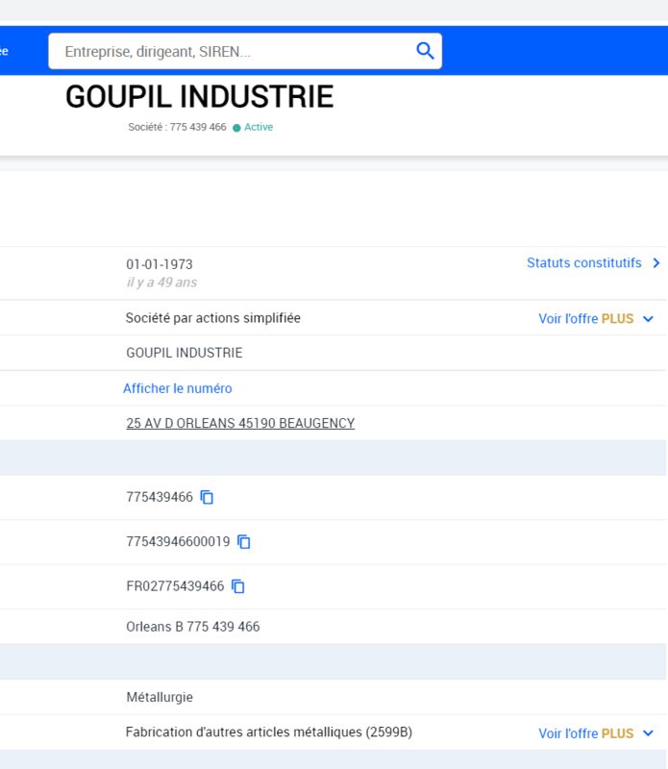The image size is (668, 769).
Task: Select the Société : 775 439 466 text
Action: point(177,127)
